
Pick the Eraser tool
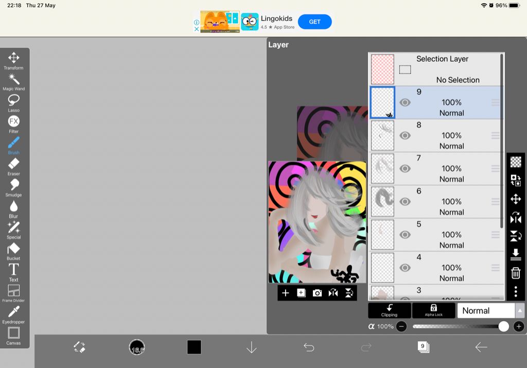13,167
